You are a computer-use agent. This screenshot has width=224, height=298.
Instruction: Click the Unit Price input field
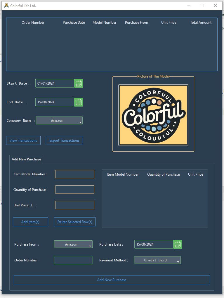[75, 205]
